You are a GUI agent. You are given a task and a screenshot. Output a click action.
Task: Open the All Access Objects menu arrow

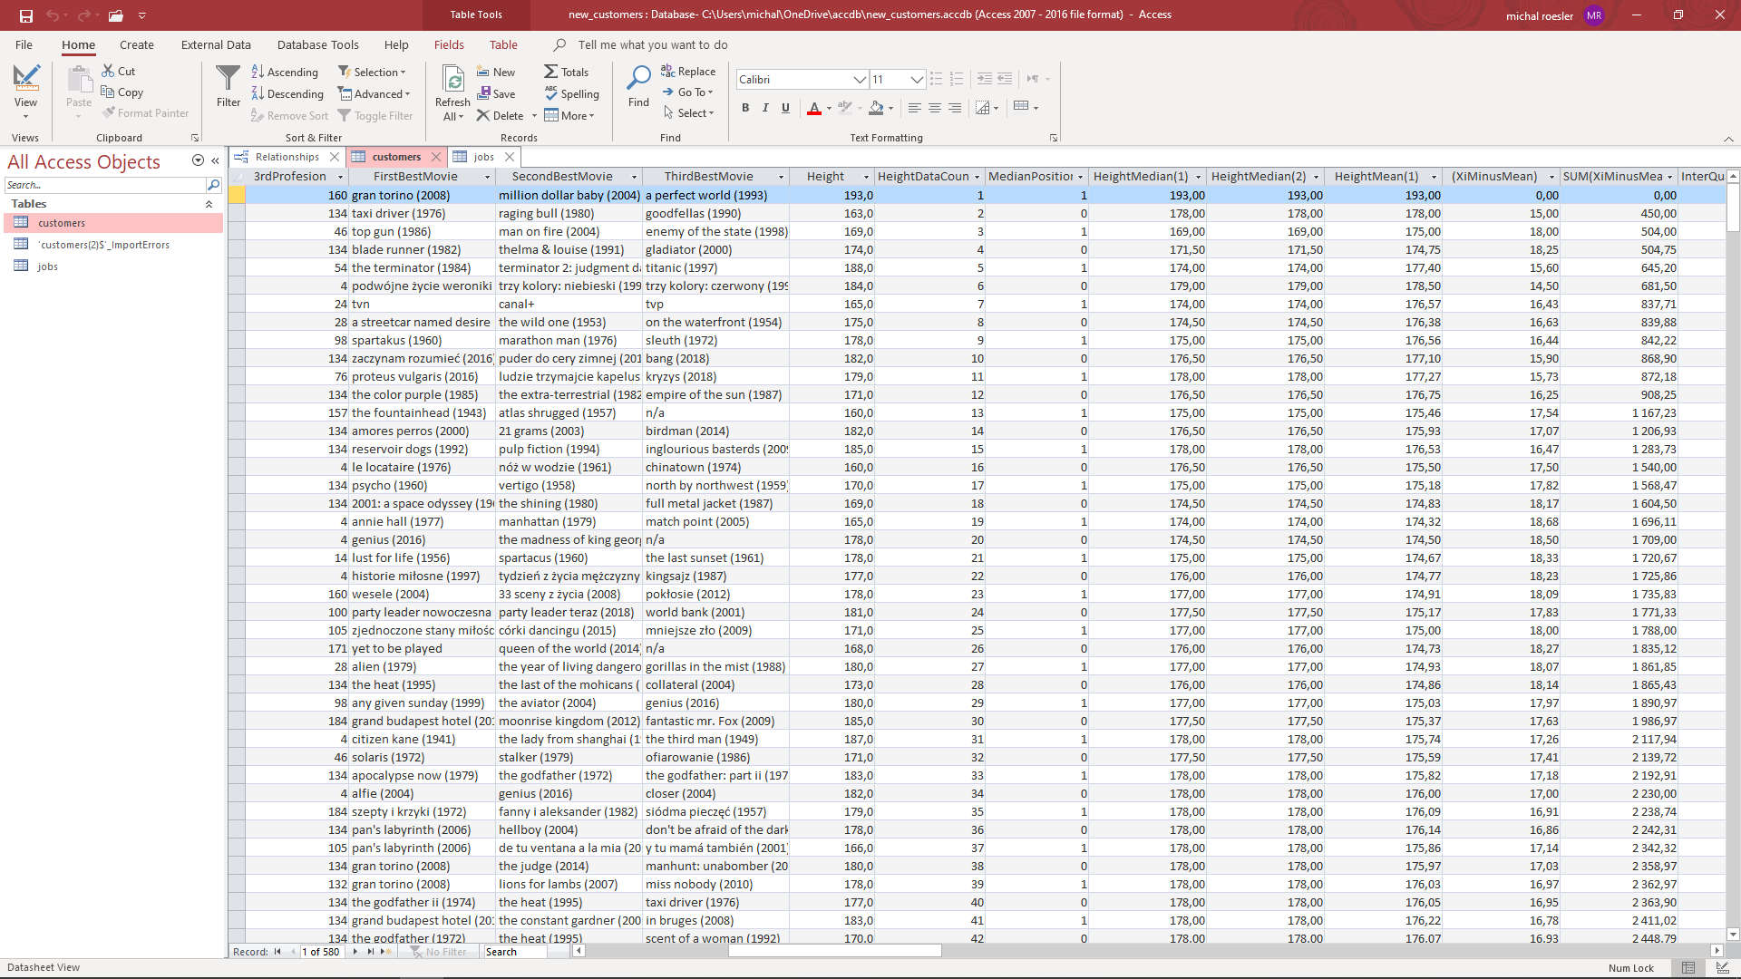(x=198, y=160)
